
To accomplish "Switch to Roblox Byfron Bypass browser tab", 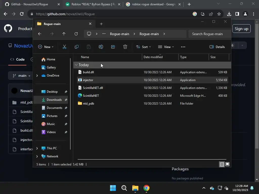I will pos(93,4).
